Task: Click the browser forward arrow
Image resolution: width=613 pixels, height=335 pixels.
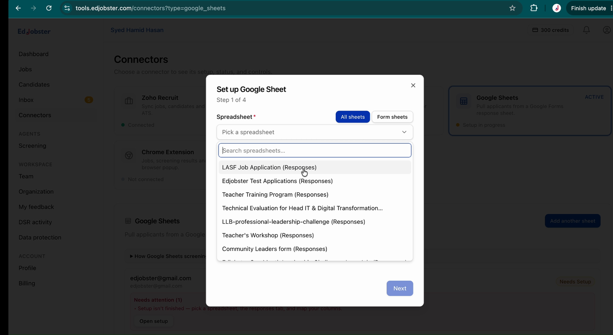Action: coord(33,8)
